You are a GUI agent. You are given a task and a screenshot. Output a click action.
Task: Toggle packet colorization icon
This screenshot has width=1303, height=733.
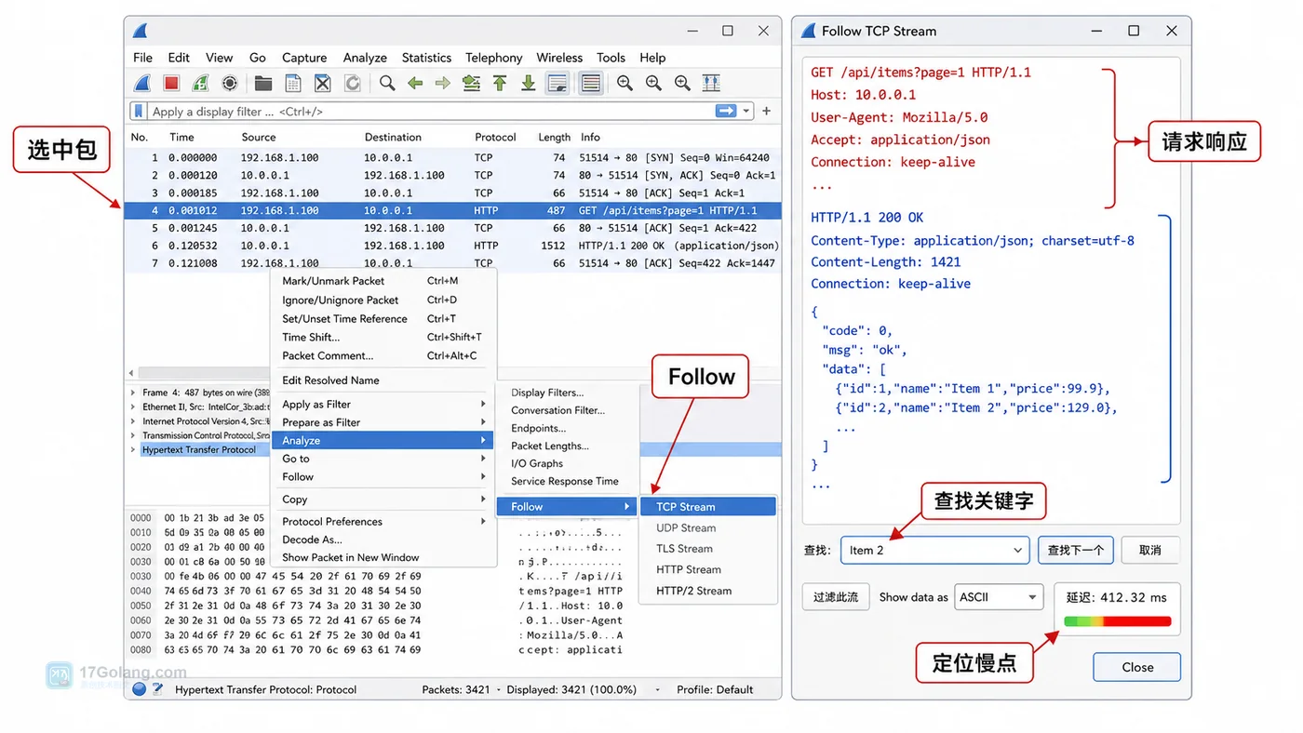590,84
